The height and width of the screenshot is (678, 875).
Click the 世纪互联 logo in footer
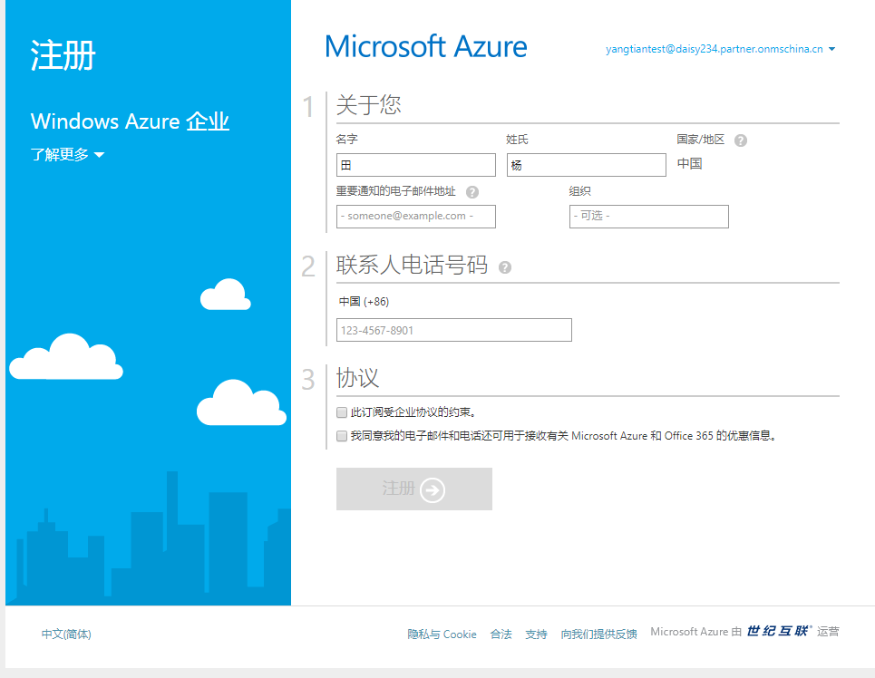pos(779,632)
